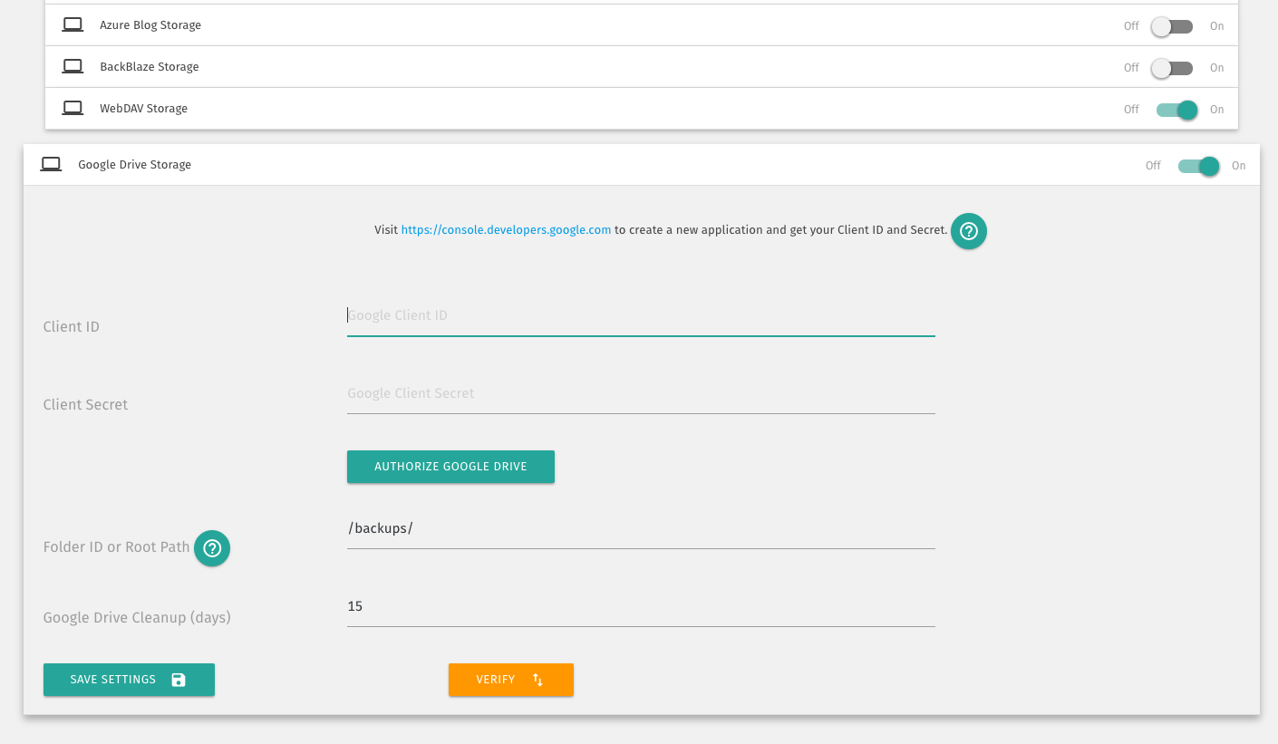This screenshot has height=744, width=1278.
Task: Click the Folder ID or Root Path label
Action: pyautogui.click(x=116, y=547)
